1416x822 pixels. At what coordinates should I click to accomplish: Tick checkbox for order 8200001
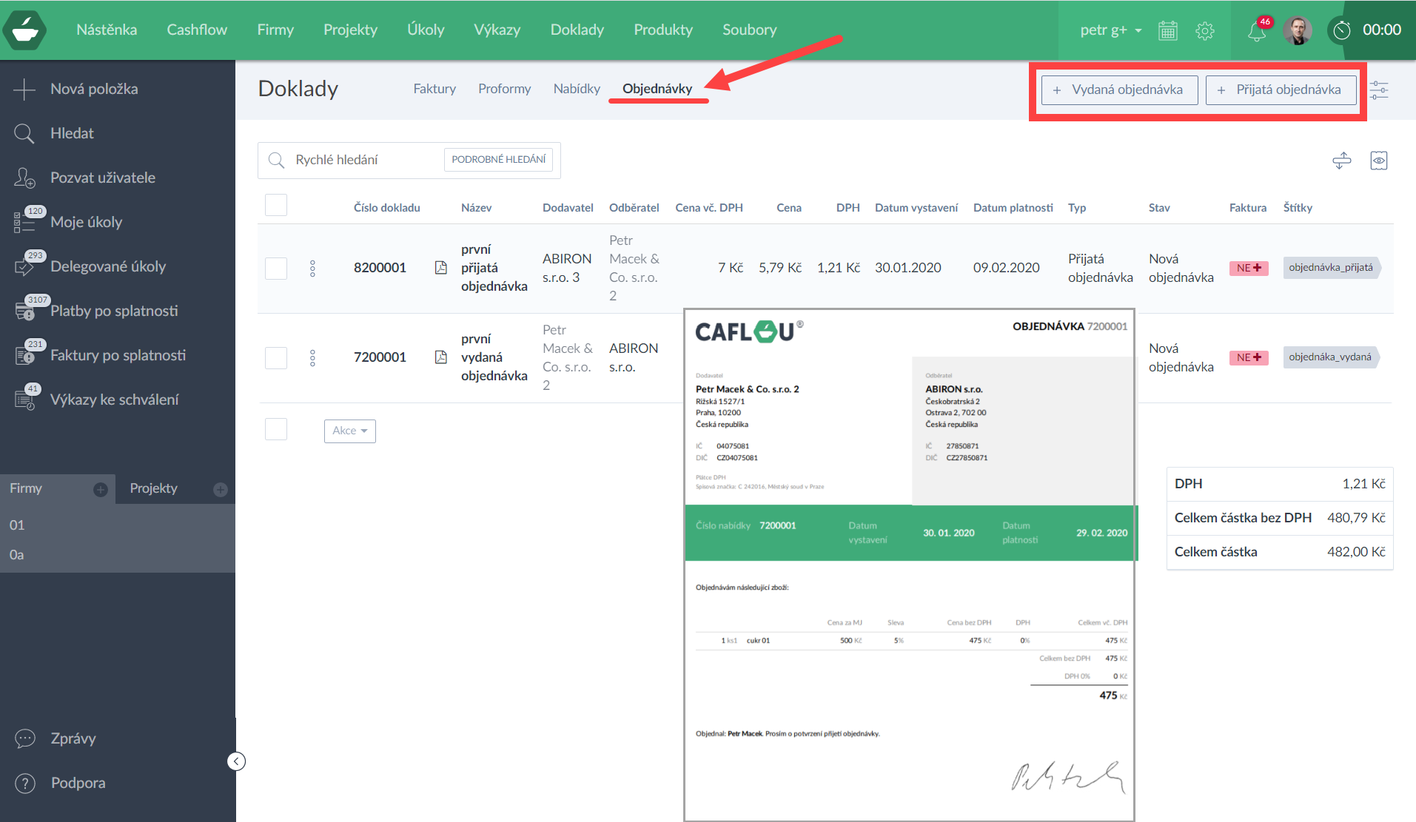276,269
